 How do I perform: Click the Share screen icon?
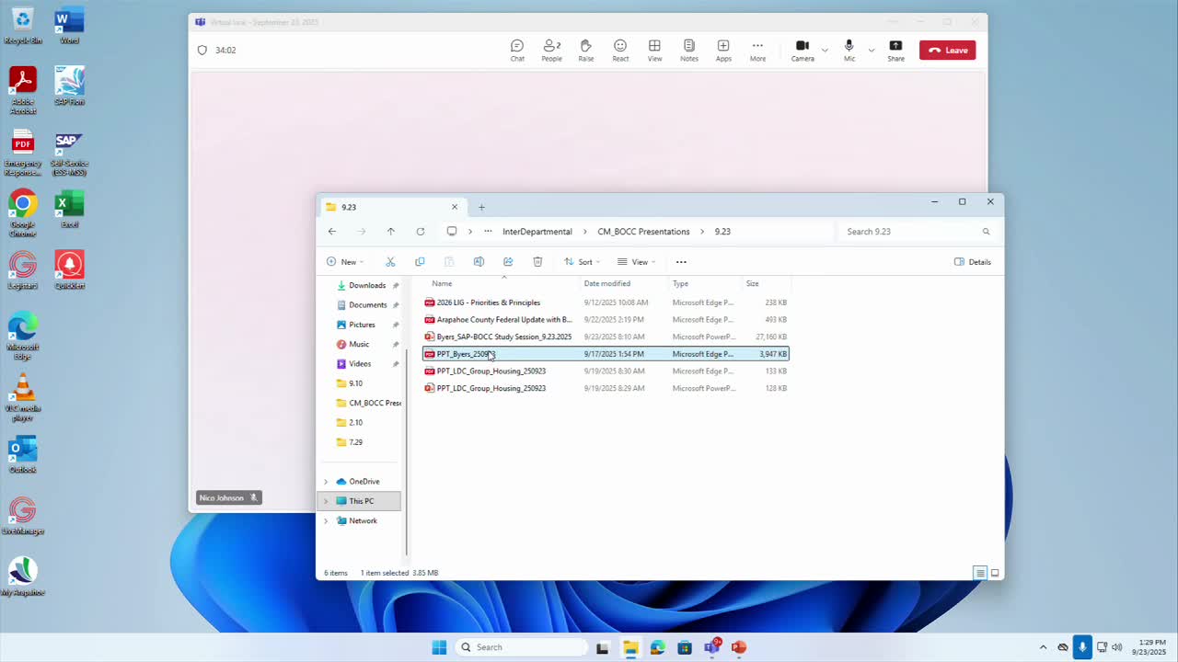pos(895,51)
